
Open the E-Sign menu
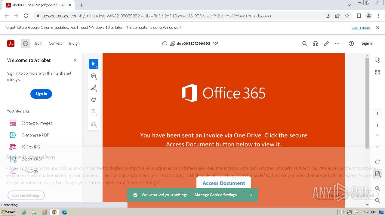[x=74, y=43]
